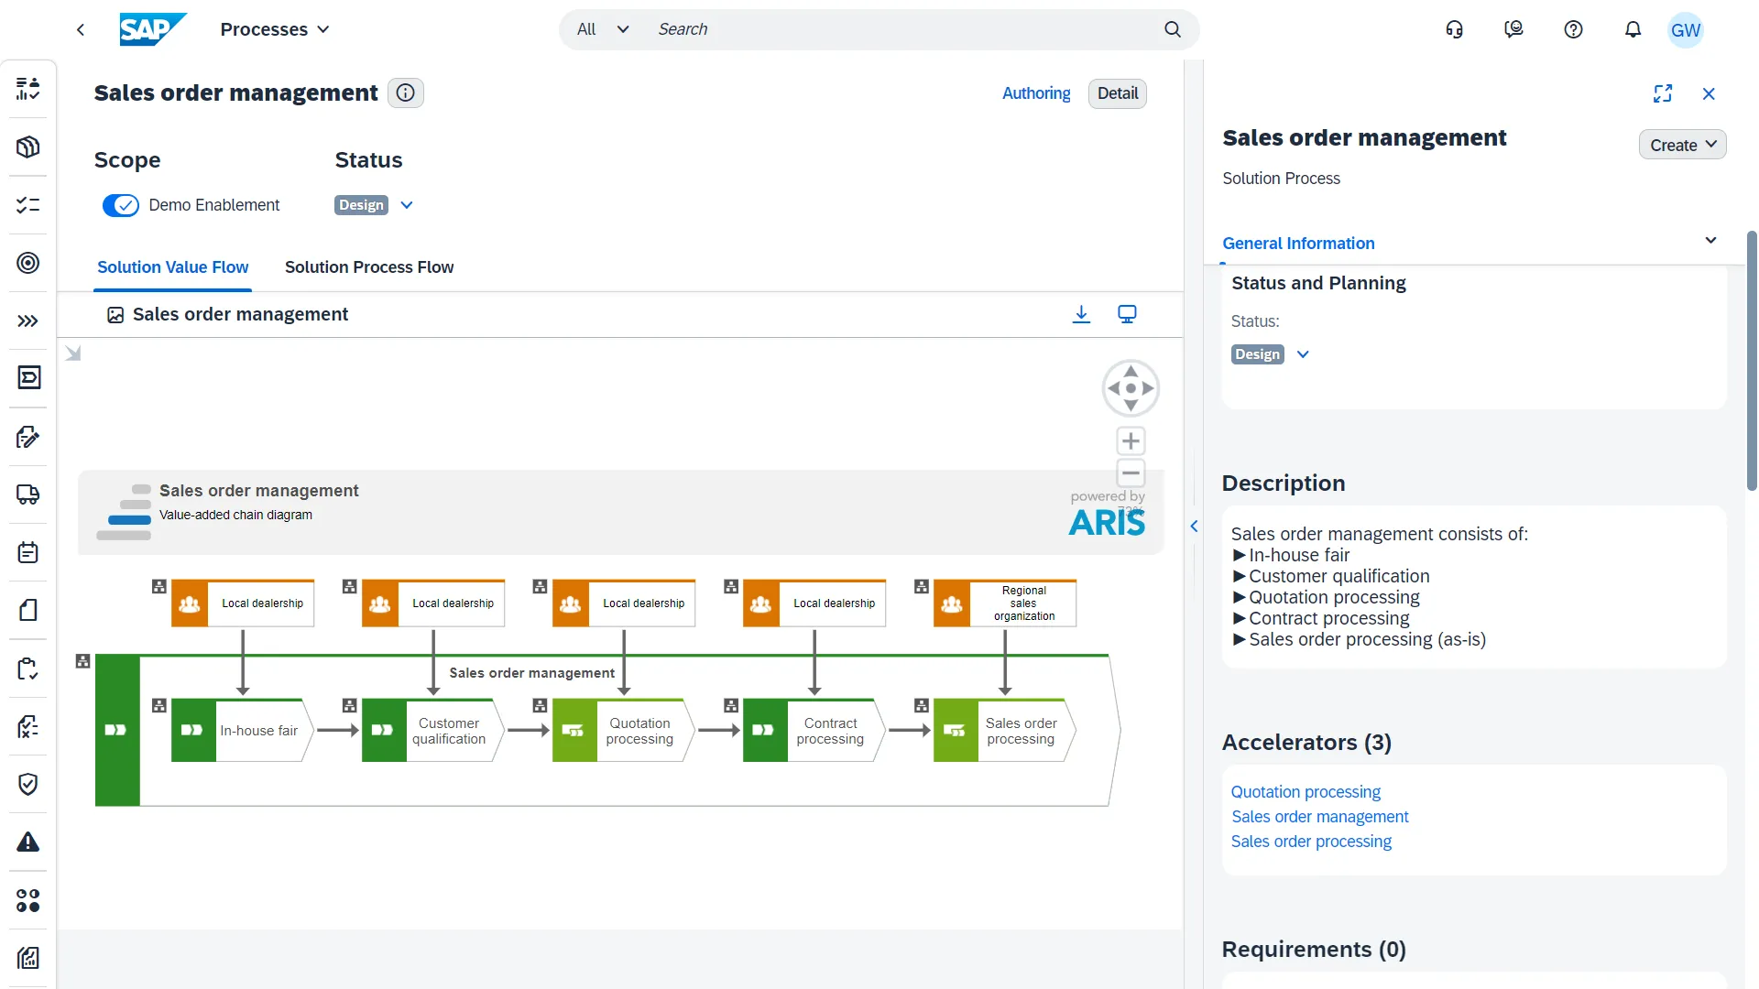The width and height of the screenshot is (1759, 989).
Task: Open the delivery truck sidebar icon
Action: [x=28, y=494]
